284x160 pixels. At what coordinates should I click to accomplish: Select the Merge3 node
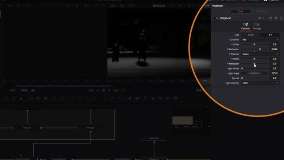tap(91, 128)
